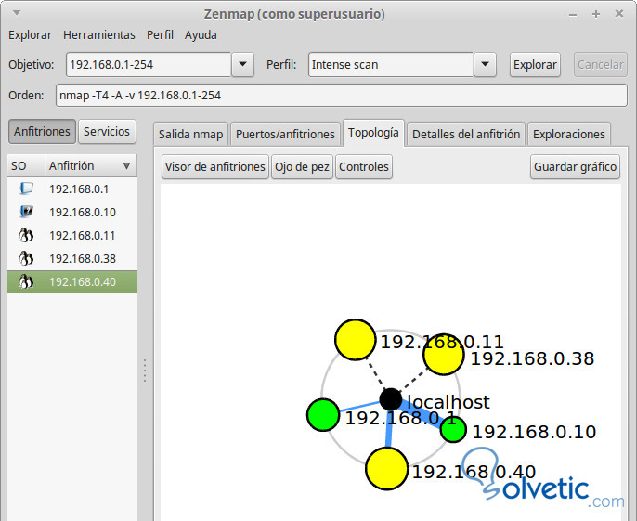Viewport: 637px width, 521px height.
Task: Maximize the Zenmap window
Action: click(x=595, y=14)
